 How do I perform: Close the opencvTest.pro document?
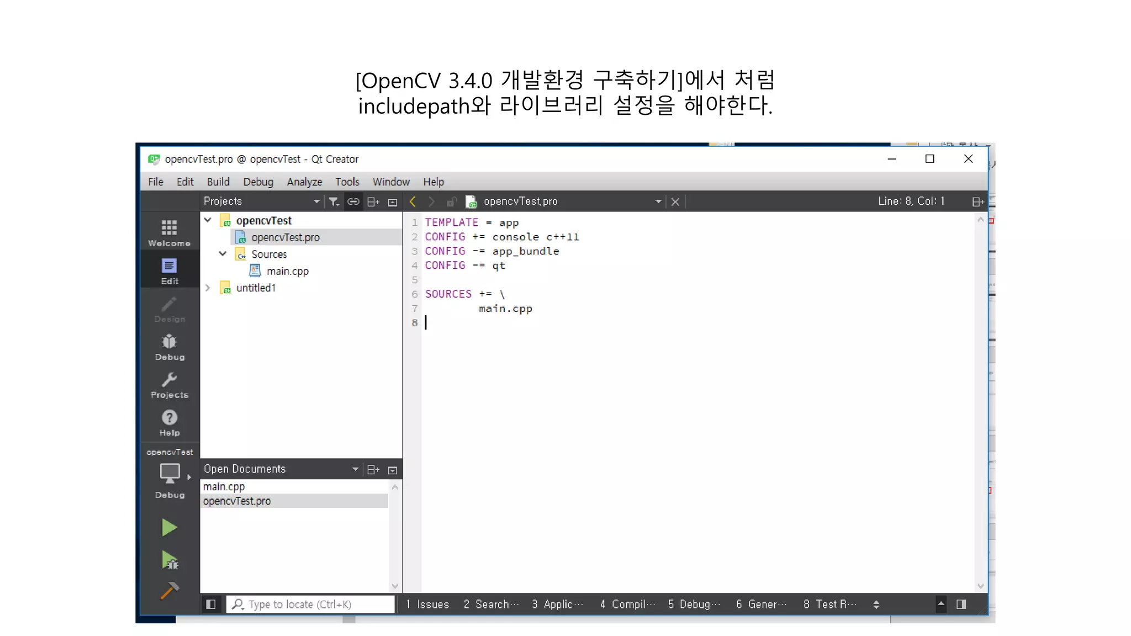coord(675,202)
